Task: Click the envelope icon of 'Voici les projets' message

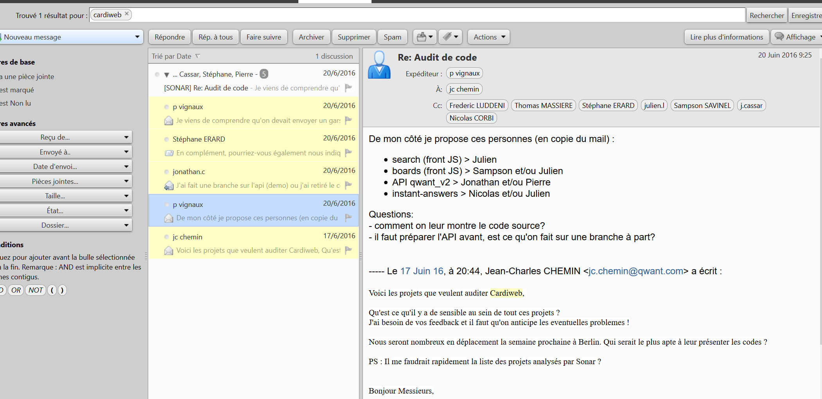Action: [169, 250]
